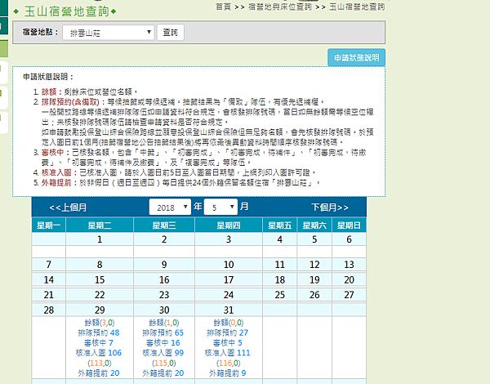
Task: Go to next month via 下個月>>
Action: point(330,208)
